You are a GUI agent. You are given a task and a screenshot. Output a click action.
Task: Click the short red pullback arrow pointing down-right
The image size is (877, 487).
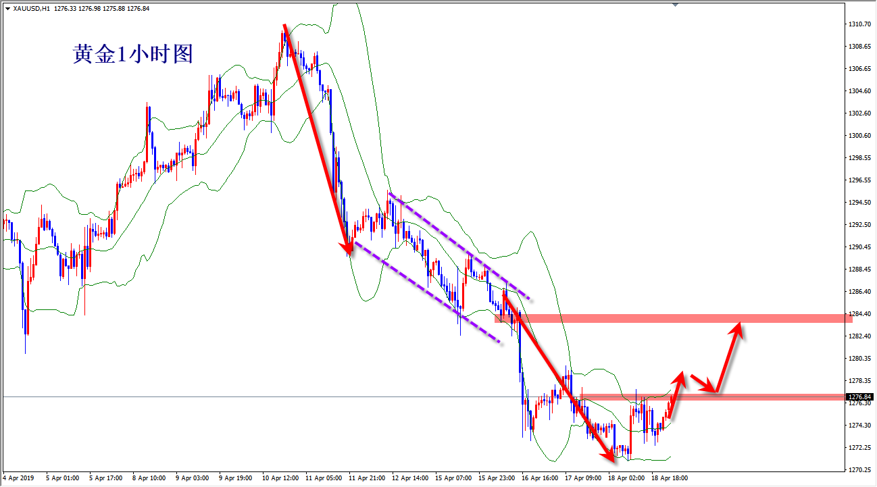coord(703,385)
